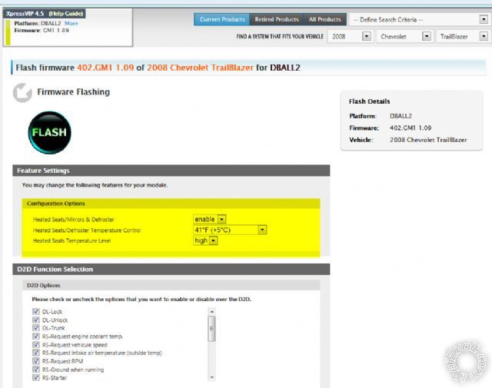Click the Flash Details firmware value 402.GM1 1.09
The image size is (492, 388).
(411, 128)
